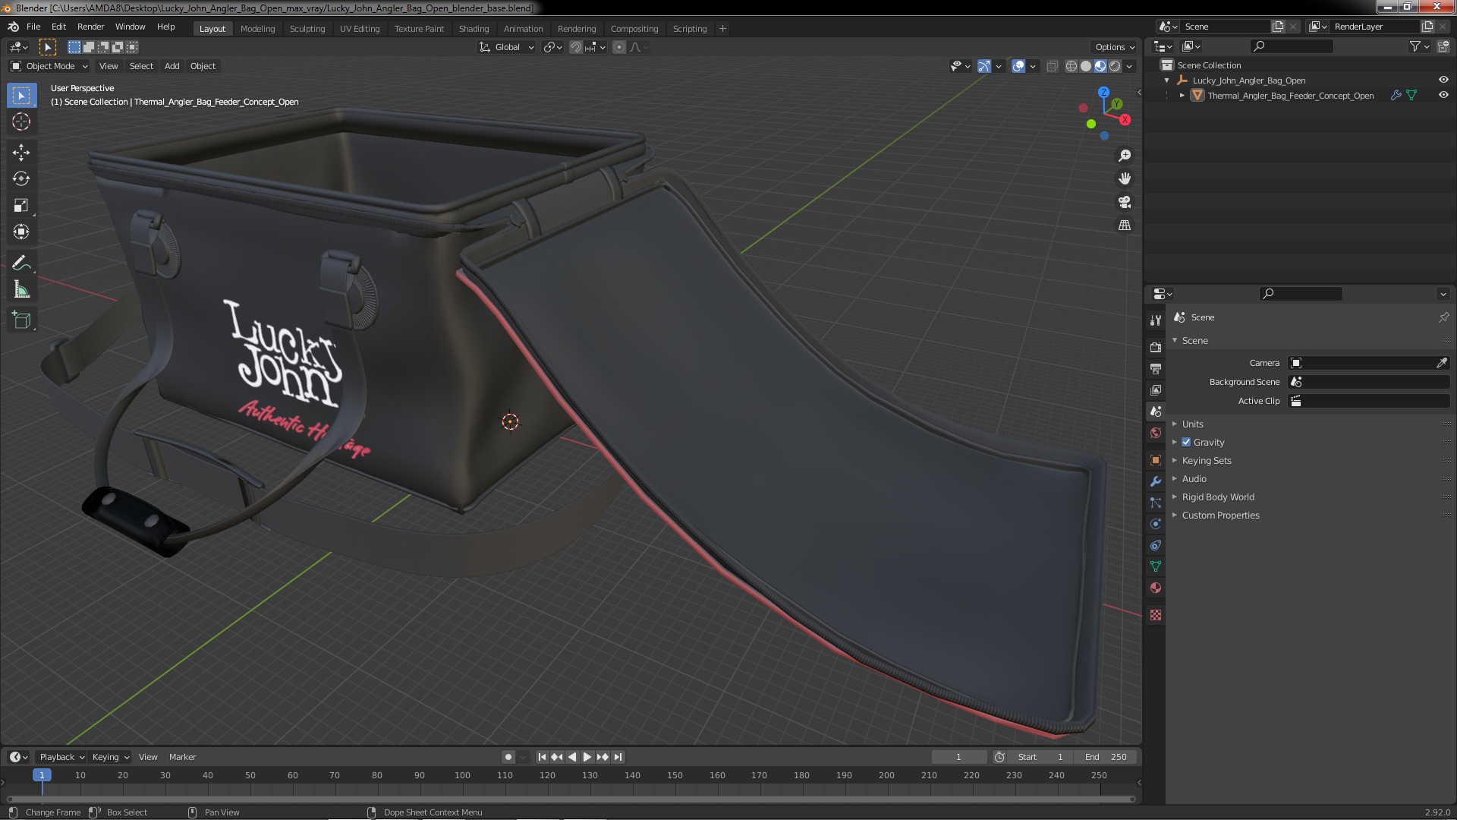Toggle proportional editing in header
The width and height of the screenshot is (1457, 820).
(x=619, y=47)
